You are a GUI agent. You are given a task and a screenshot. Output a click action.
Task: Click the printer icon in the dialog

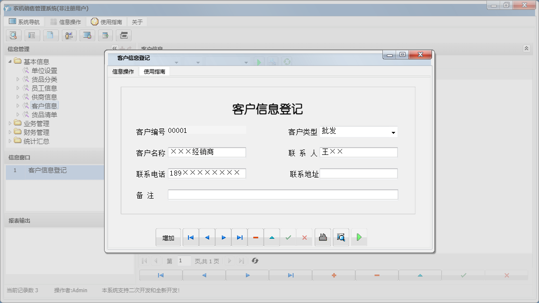pos(322,237)
